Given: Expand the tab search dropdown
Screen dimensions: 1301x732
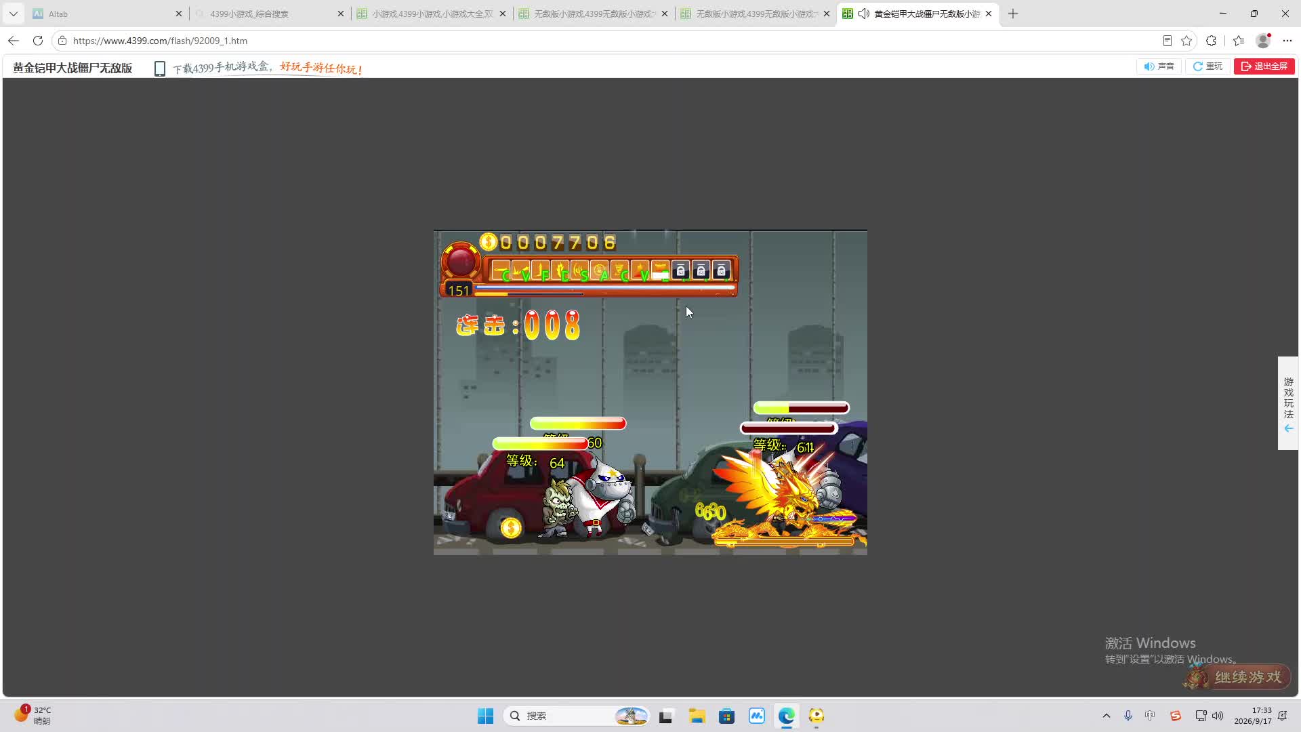Looking at the screenshot, I should [x=14, y=14].
